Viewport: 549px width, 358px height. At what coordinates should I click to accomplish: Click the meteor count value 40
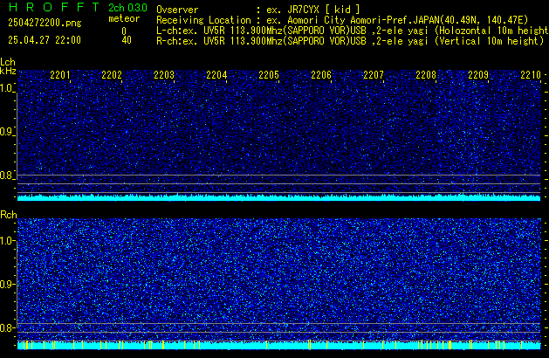pos(127,40)
